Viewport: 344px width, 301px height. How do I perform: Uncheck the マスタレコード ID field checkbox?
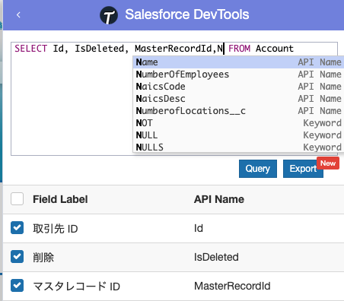(17, 286)
